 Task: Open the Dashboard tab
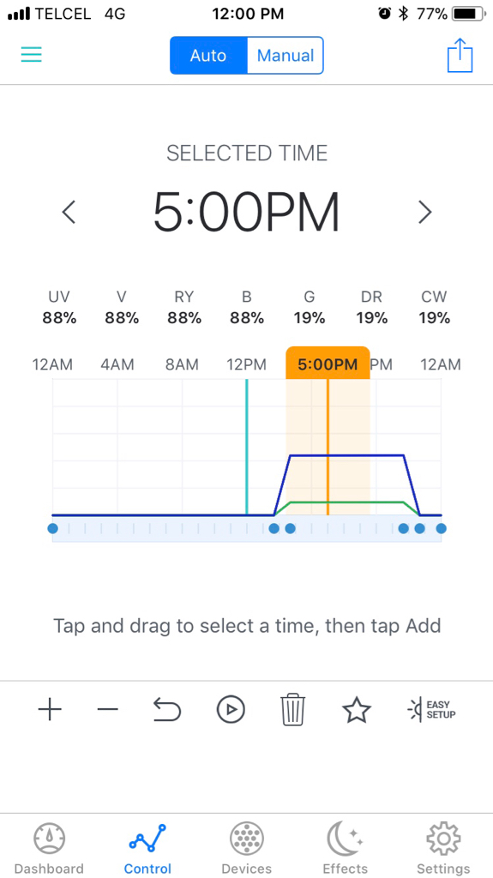(50, 848)
